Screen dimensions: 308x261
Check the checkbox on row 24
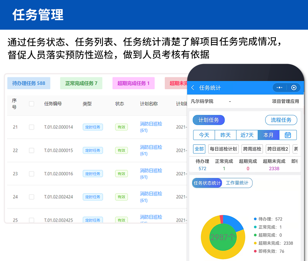[32, 197]
